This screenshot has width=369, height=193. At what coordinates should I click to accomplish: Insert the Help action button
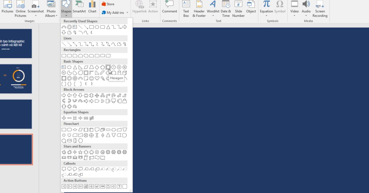tap(119, 186)
